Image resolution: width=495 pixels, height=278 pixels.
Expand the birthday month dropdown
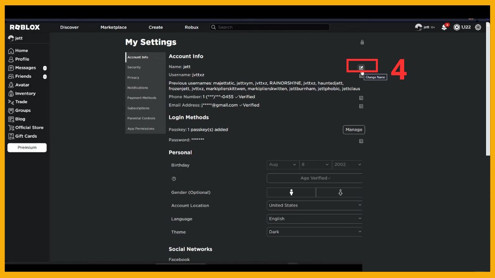pos(283,165)
